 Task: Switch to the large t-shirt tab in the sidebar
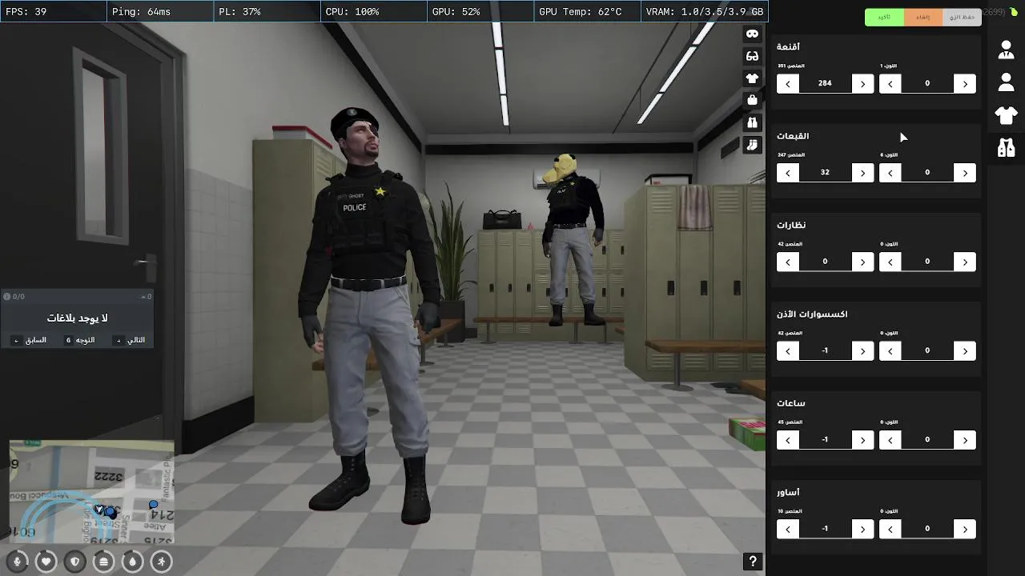[x=1006, y=115]
